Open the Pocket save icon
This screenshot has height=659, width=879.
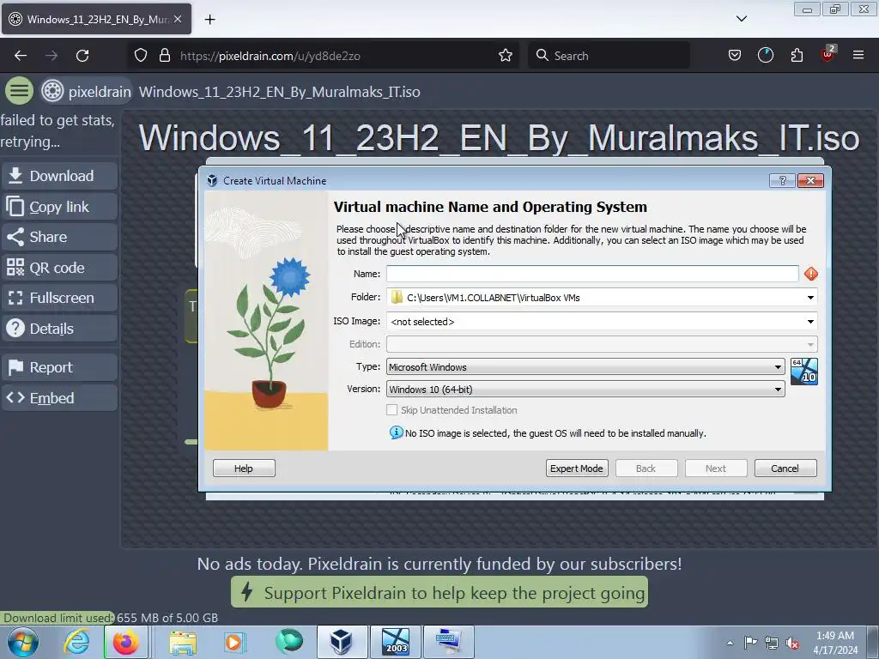[735, 56]
